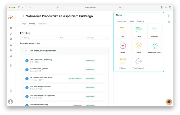Screen dimensions: 180x115
Task: Open the Szablony tab in the Akcje panel
Action: pos(140,21)
